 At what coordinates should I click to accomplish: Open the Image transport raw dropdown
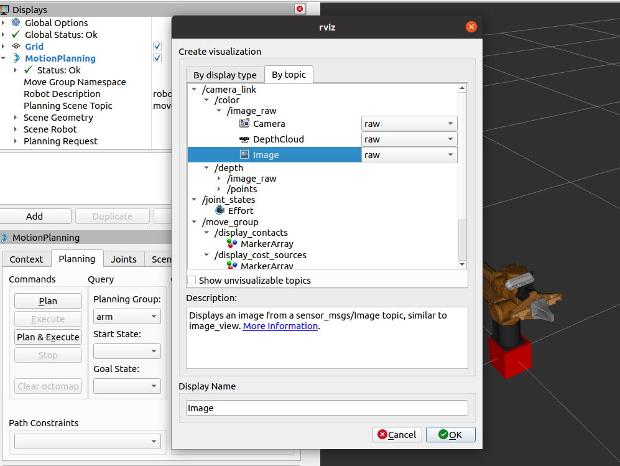pos(409,155)
